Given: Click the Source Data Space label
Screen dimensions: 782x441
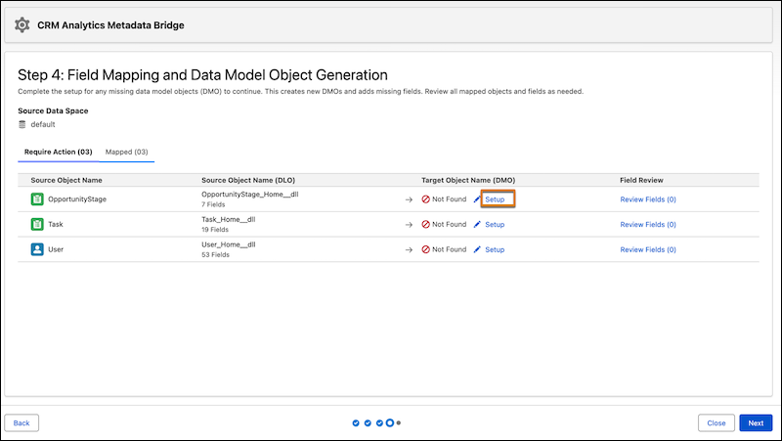Looking at the screenshot, I should (x=53, y=110).
